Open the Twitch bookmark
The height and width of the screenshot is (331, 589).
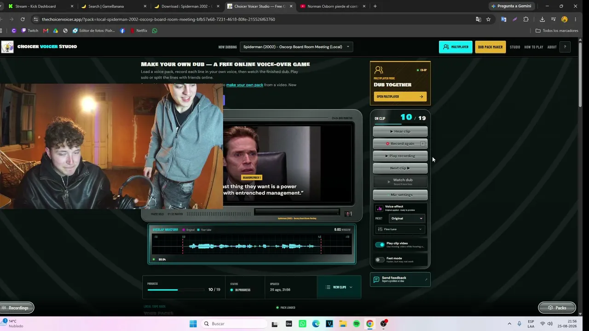tap(30, 31)
